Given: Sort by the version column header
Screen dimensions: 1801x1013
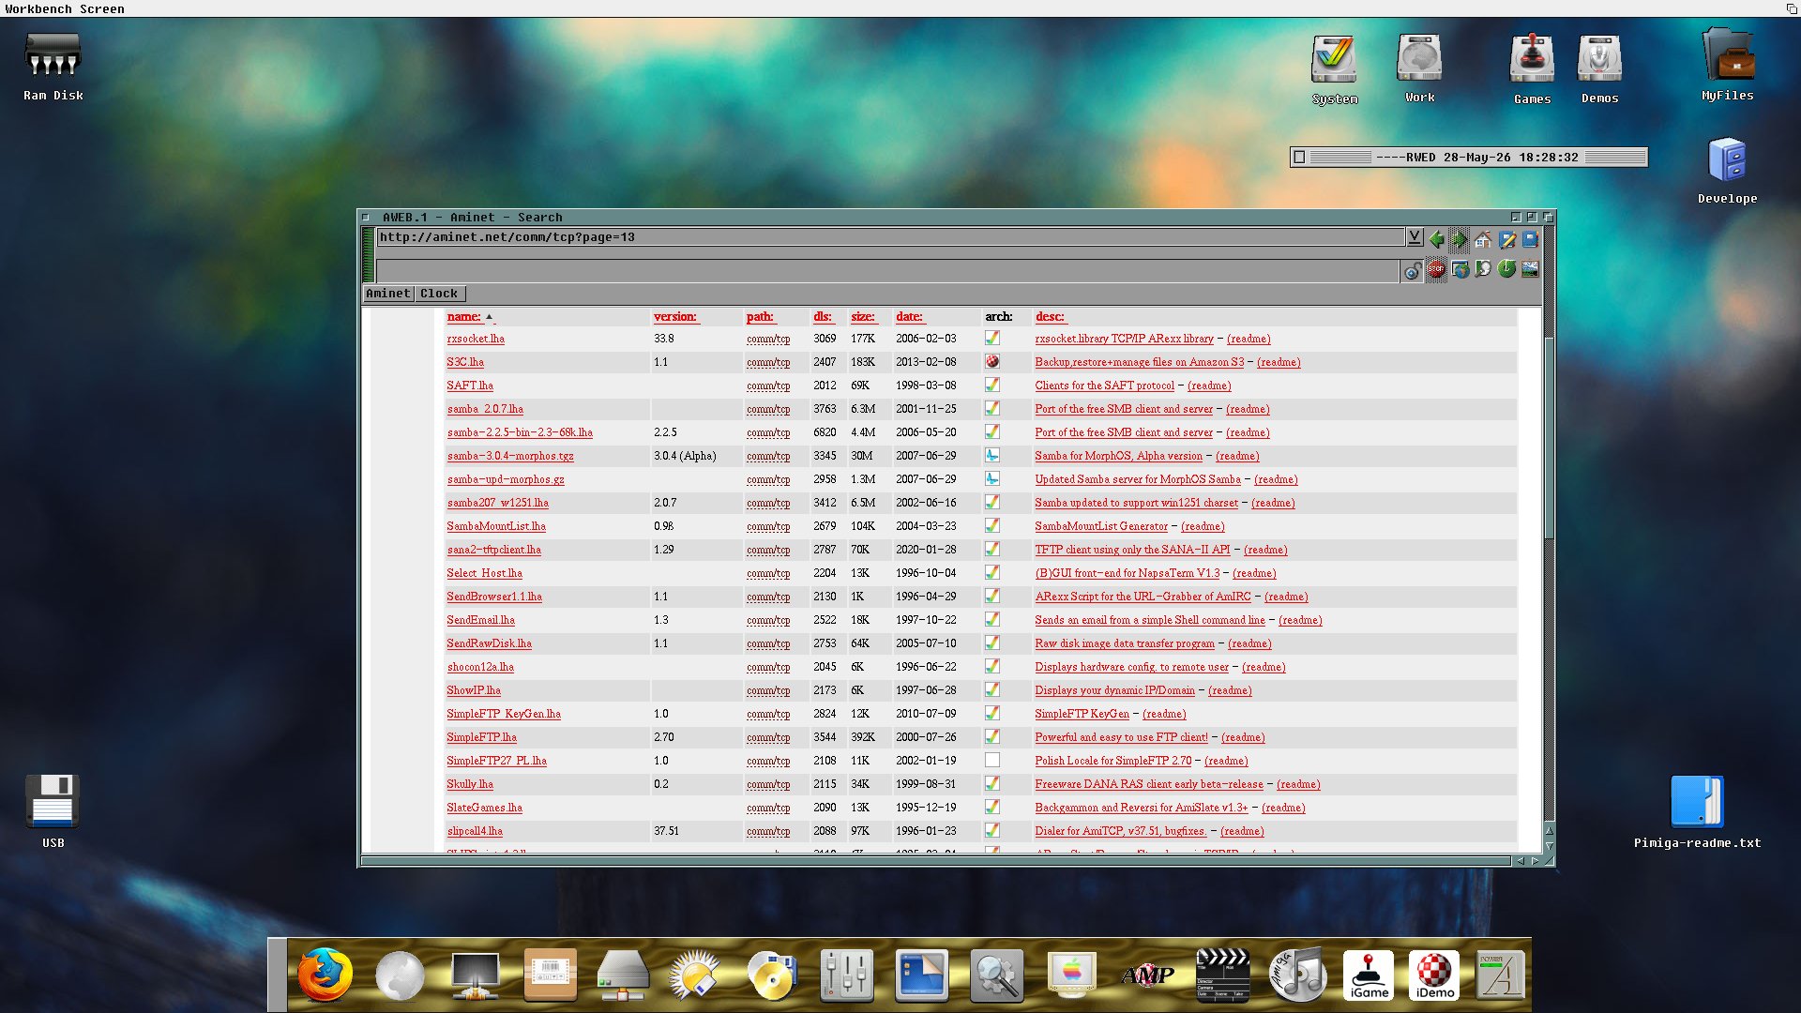Looking at the screenshot, I should click(x=675, y=317).
